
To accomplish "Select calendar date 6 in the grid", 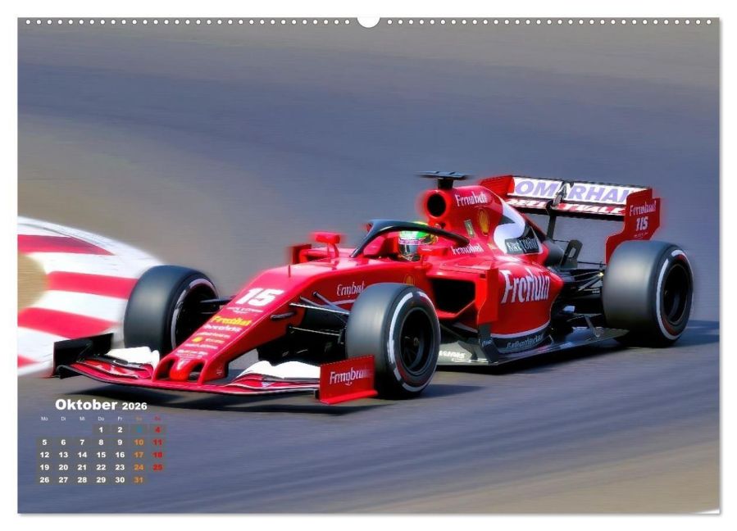I will tap(63, 442).
